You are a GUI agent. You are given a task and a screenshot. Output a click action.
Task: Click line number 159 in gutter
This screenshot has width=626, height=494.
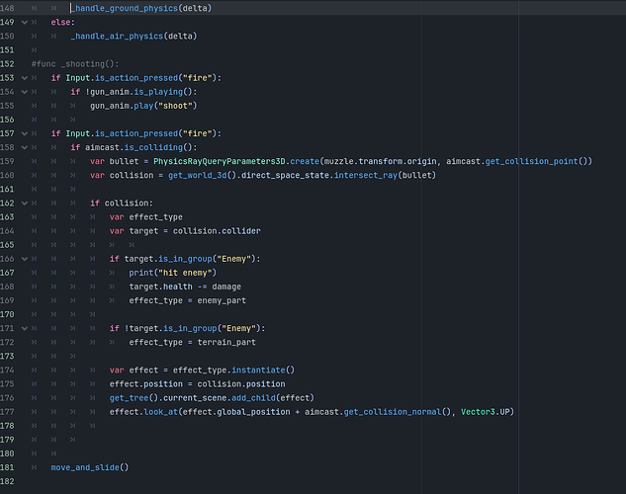tap(7, 161)
